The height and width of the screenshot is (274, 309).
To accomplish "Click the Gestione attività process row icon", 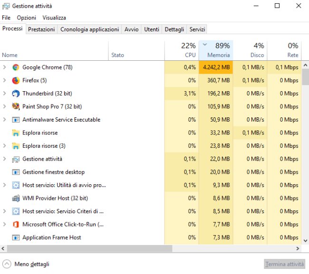I will (x=16, y=159).
